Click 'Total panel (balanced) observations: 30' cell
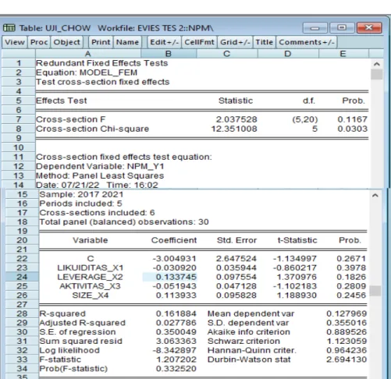 click(x=124, y=222)
